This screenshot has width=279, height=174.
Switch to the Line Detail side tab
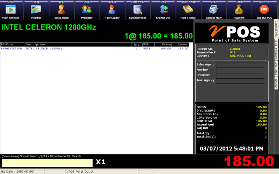coord(276,69)
